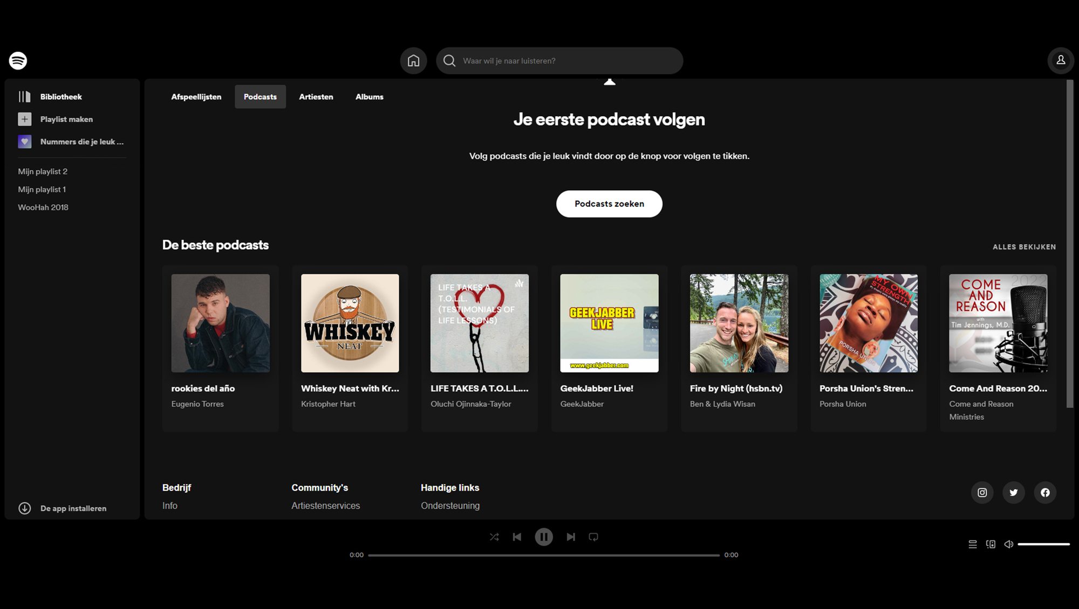The height and width of the screenshot is (609, 1079).
Task: Click the search magnifier icon
Action: pos(449,60)
